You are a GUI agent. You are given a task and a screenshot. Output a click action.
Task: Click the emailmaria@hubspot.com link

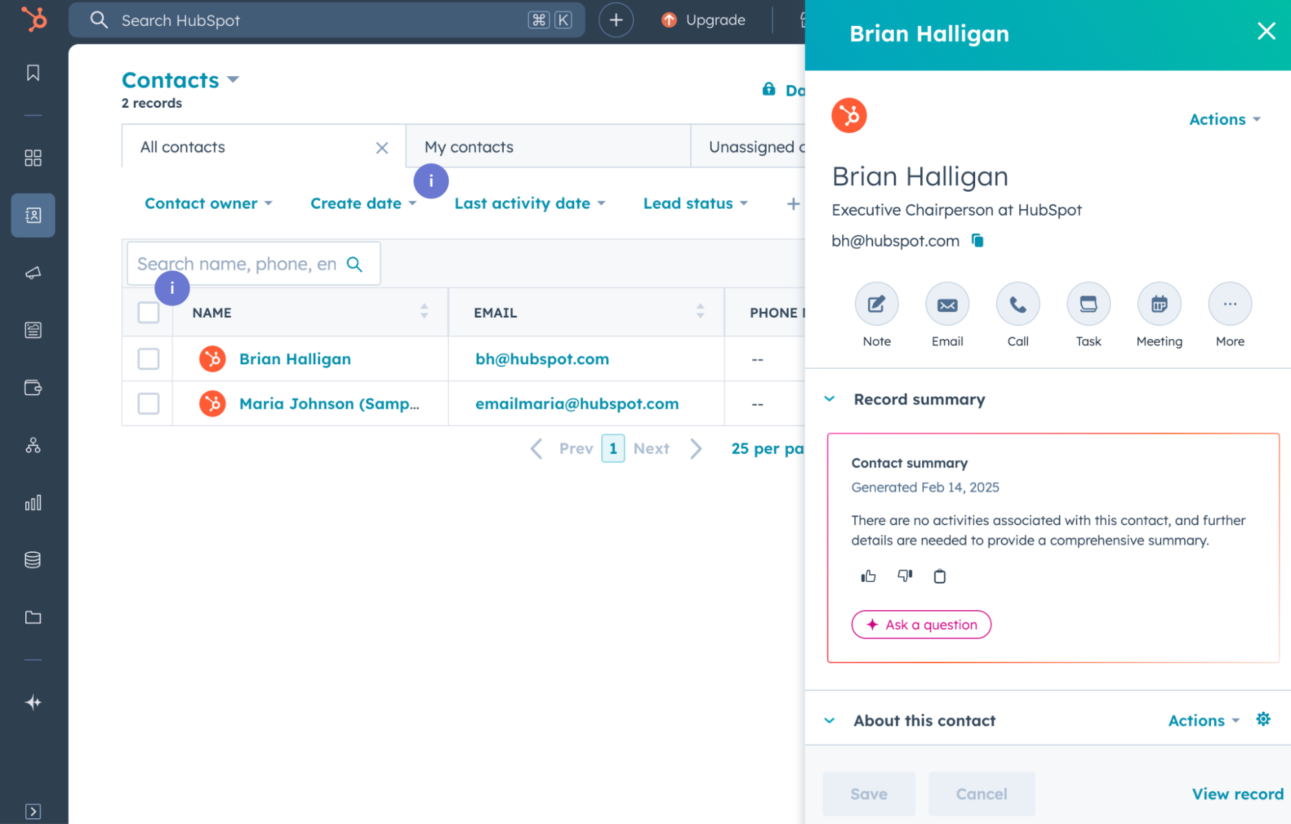577,404
